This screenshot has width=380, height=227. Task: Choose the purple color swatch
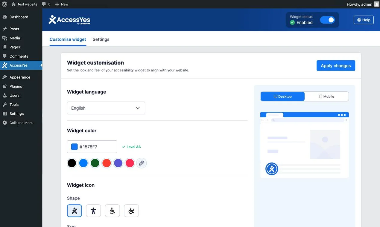(x=118, y=163)
